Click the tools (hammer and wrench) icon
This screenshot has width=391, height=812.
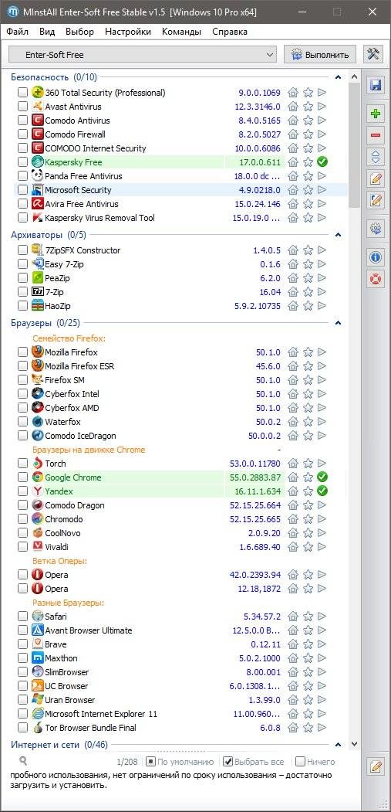[x=373, y=54]
